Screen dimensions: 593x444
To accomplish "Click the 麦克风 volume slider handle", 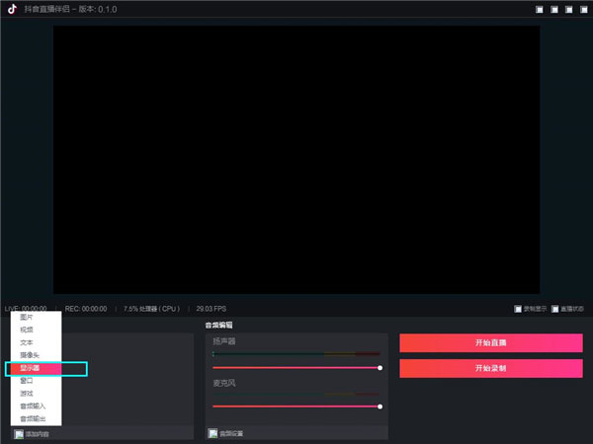I will coord(381,406).
